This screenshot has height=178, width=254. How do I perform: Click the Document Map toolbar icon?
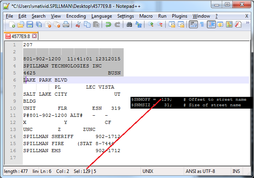pos(229,25)
